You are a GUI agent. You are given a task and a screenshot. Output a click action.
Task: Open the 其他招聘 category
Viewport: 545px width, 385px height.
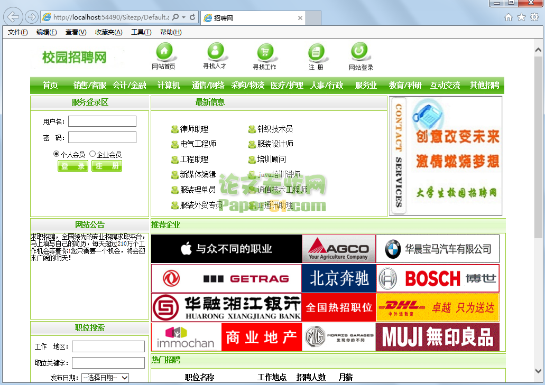[485, 85]
